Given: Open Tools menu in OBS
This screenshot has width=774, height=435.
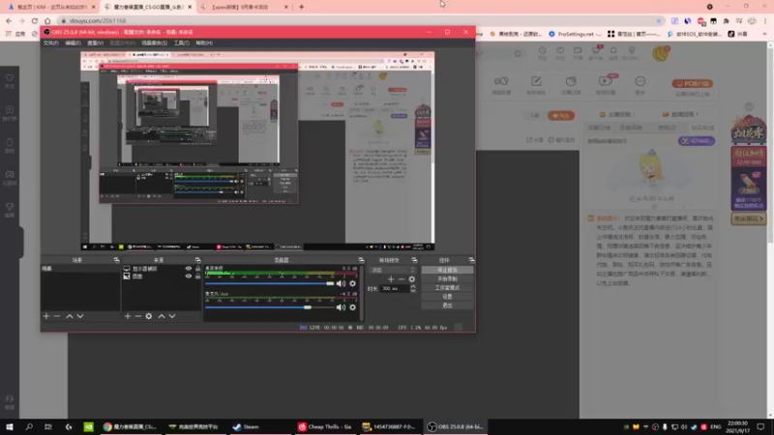Looking at the screenshot, I should point(181,43).
